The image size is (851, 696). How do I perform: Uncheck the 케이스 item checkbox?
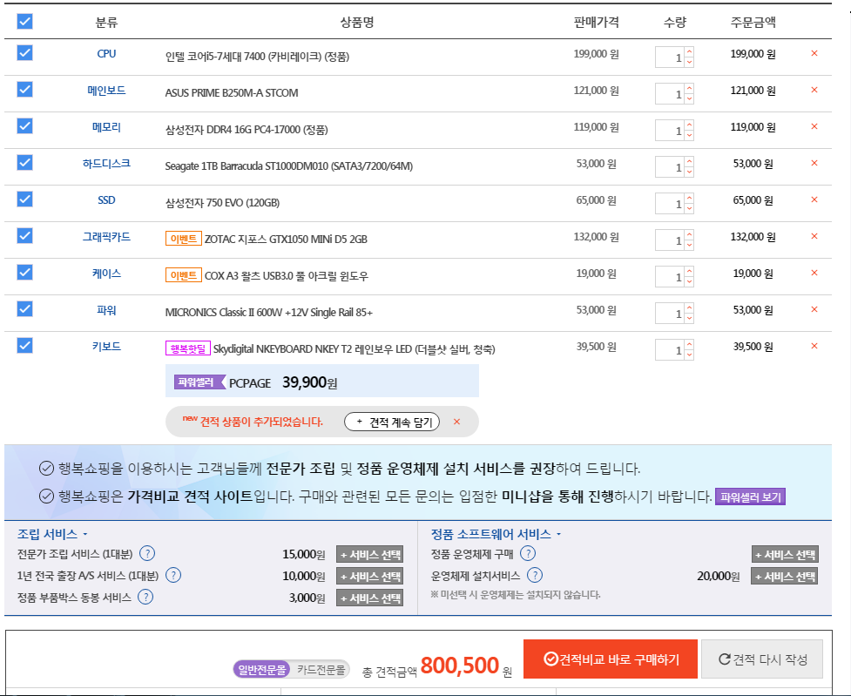pyautogui.click(x=25, y=272)
